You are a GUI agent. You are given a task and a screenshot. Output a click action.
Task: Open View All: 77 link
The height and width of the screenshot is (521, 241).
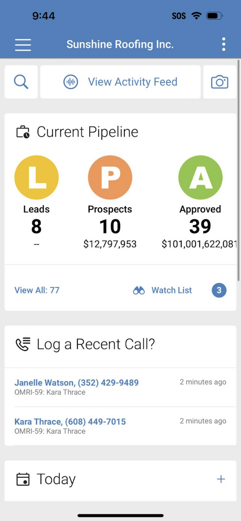click(37, 290)
